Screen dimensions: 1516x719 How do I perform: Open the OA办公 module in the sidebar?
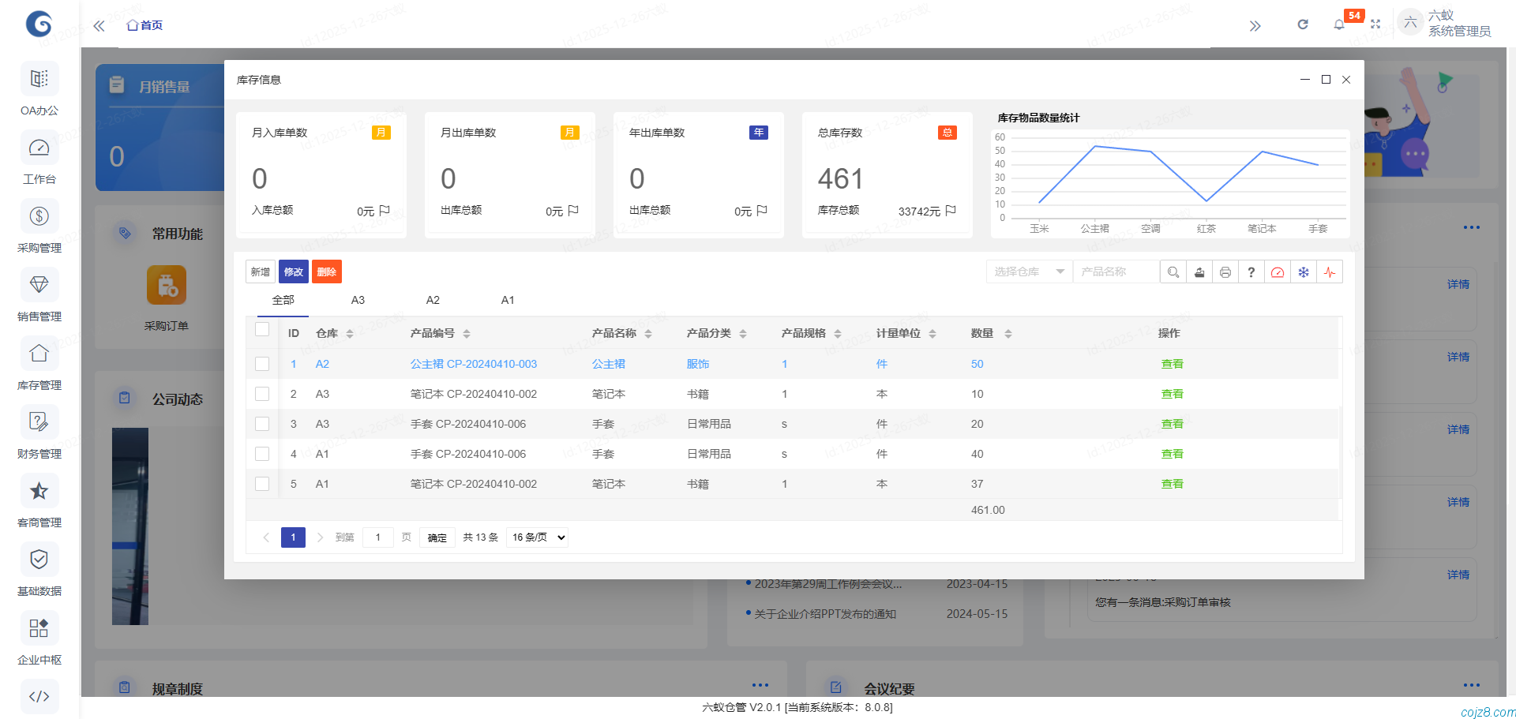pyautogui.click(x=39, y=79)
